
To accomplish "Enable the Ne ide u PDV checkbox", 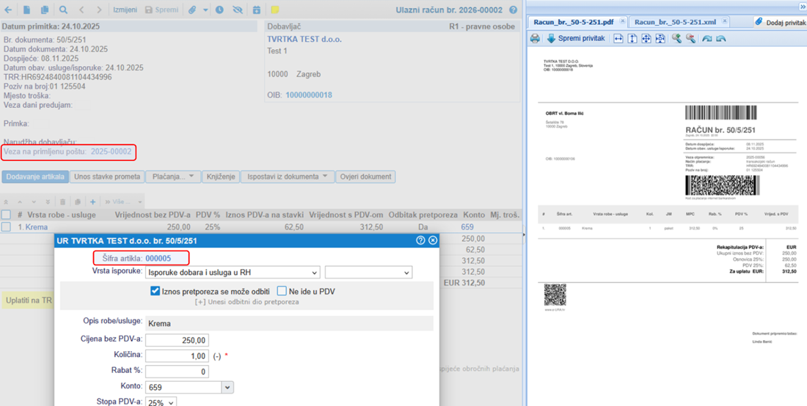I will pyautogui.click(x=282, y=292).
